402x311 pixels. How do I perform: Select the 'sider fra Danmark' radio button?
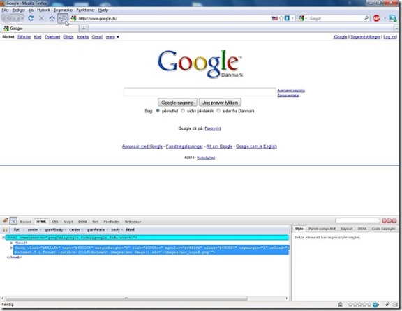218,111
